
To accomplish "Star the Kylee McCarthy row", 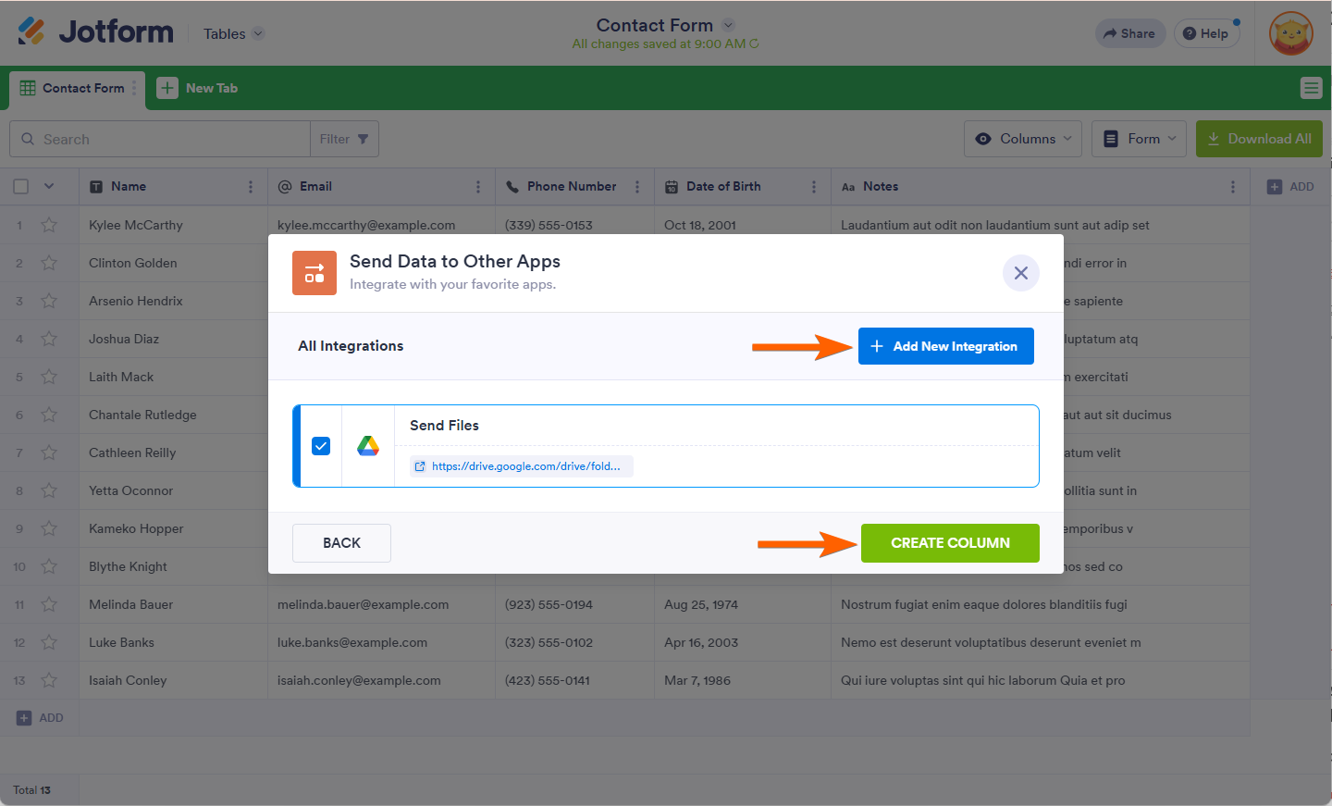I will [49, 225].
